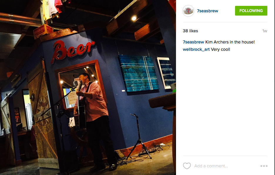Screen dimensions: 275x175
Task: Click the ceiling spotlight in the photo
Action: click(134, 18)
